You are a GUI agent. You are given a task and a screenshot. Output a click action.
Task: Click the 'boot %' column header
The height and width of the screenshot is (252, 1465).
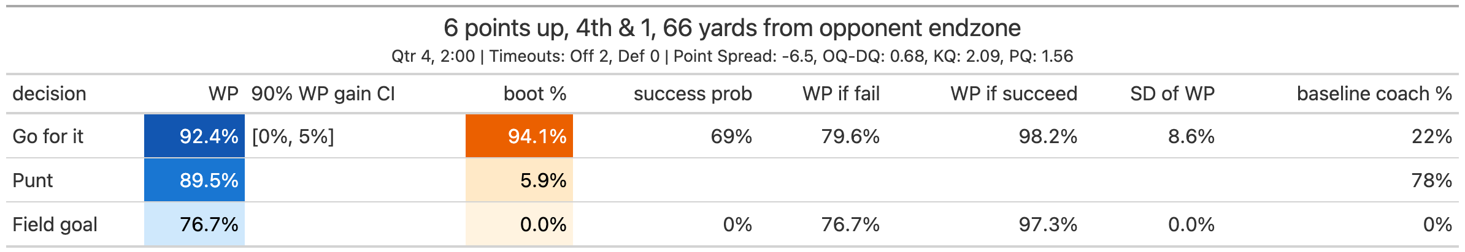[x=535, y=94]
